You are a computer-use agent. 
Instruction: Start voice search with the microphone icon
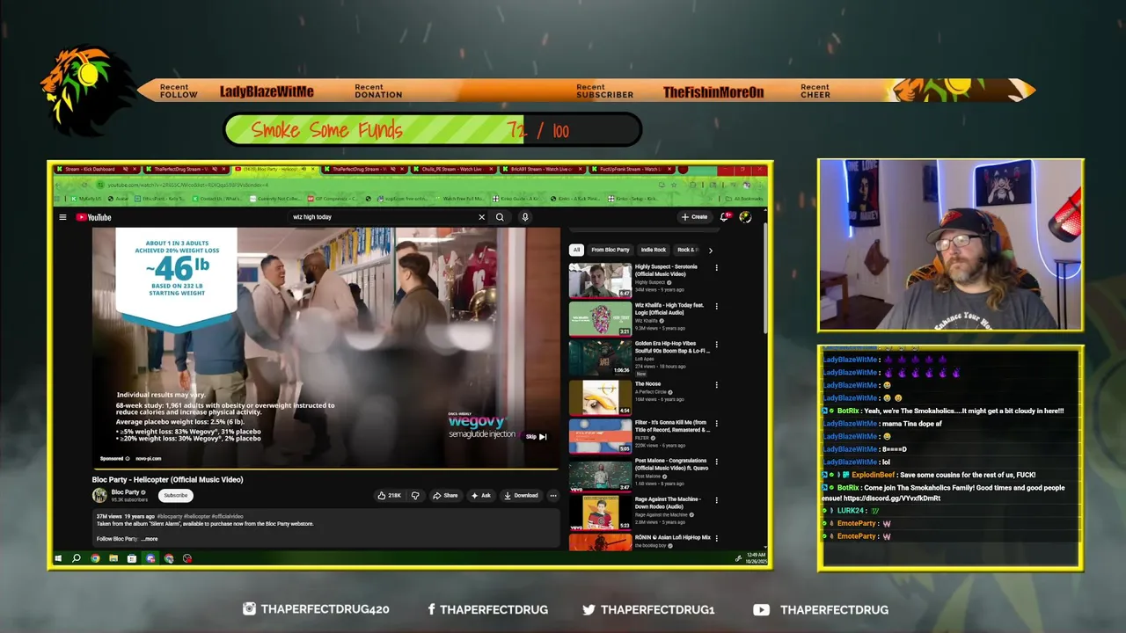tap(525, 217)
